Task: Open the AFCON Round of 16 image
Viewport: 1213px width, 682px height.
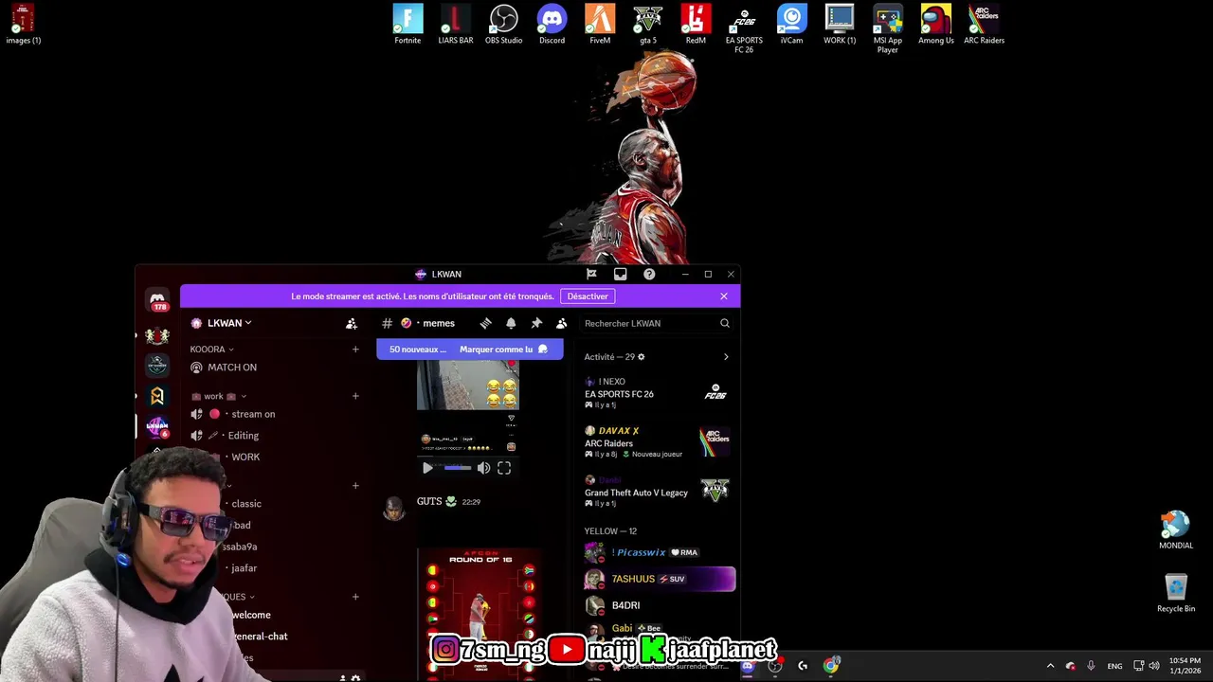Action: (x=480, y=614)
